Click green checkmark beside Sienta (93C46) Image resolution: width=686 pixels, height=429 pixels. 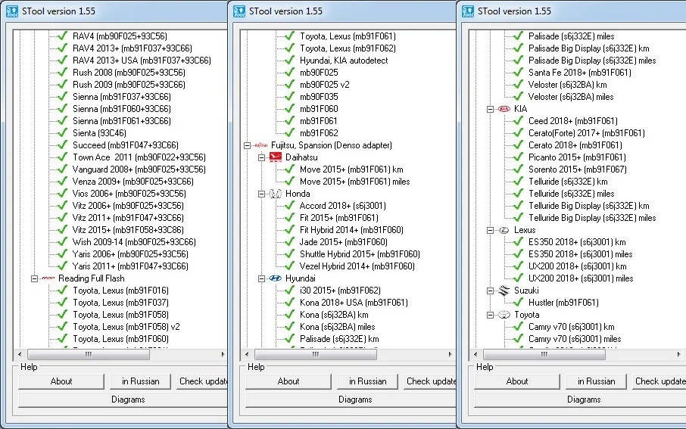pos(63,132)
